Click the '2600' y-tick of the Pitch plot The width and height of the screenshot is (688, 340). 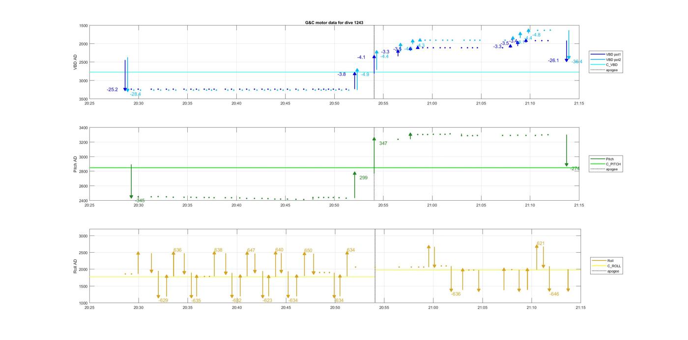(84, 186)
